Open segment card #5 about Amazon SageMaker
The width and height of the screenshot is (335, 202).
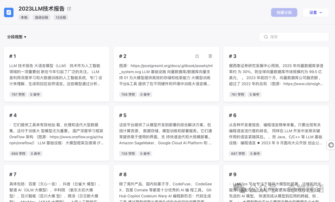point(166,133)
